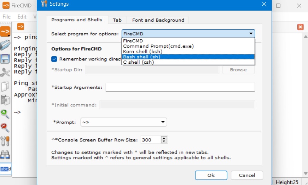Click the Height:25 status bar text
Image resolution: width=308 pixels, height=185 pixels.
(x=287, y=182)
